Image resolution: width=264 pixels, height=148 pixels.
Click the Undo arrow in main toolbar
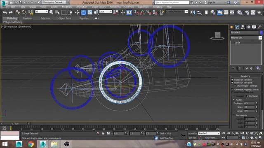tap(5, 12)
